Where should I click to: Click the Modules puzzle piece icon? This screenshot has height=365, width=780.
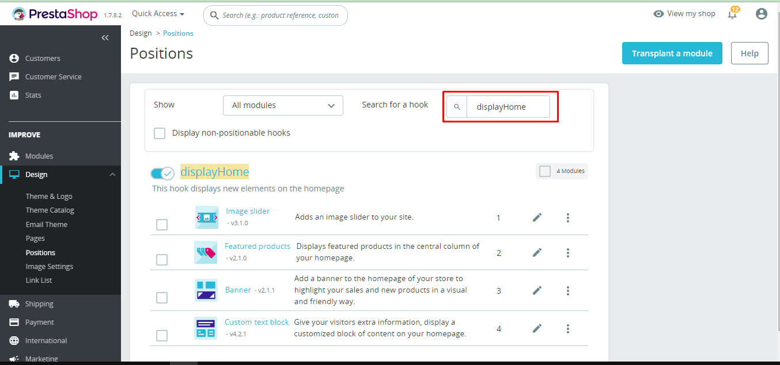pos(14,156)
